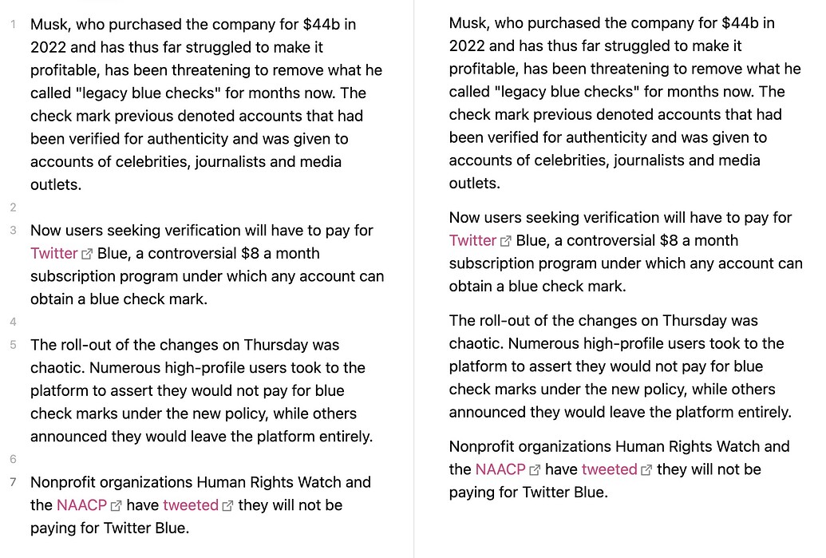
Task: Click external-link icon after tweeted in numbered editor pane
Action: click(227, 505)
